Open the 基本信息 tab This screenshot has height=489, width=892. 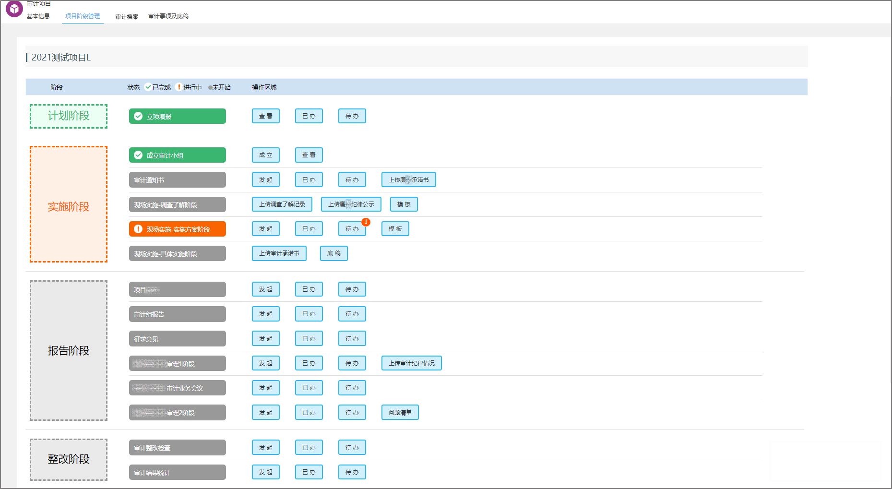38,16
